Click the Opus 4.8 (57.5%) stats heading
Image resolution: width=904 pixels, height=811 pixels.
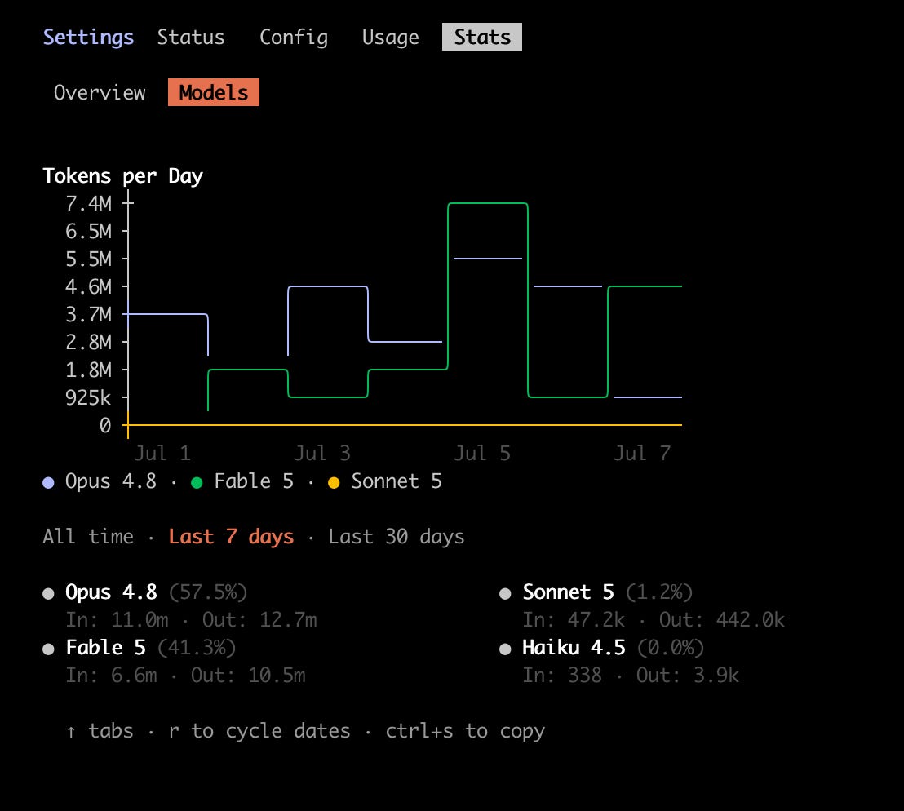[x=156, y=592]
